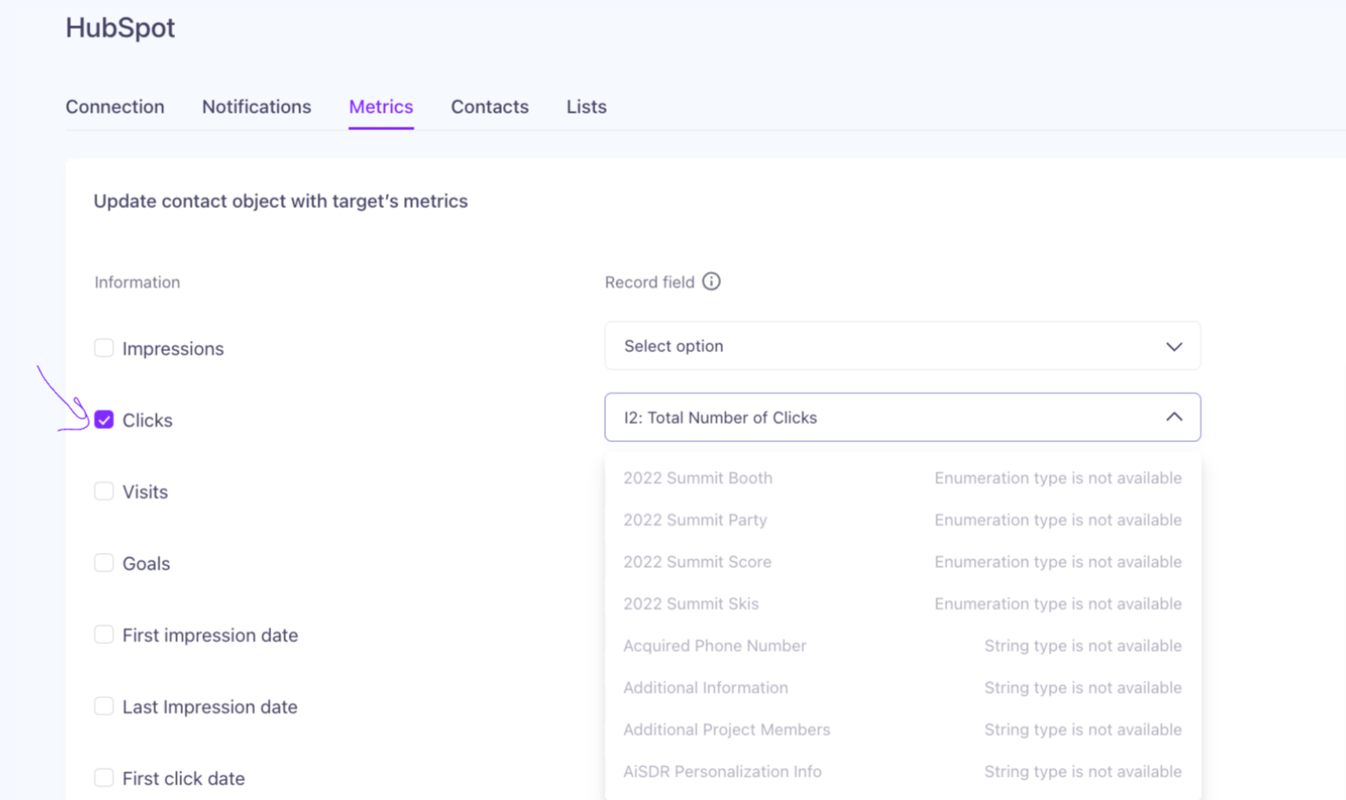This screenshot has height=800, width=1346.
Task: Choose the 2022 Summit Booth option
Action: point(902,478)
